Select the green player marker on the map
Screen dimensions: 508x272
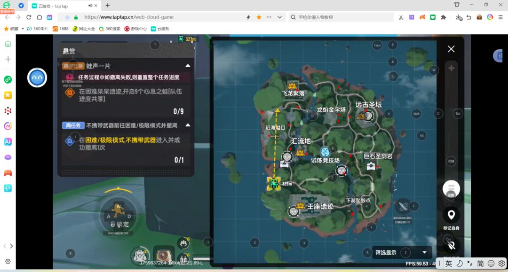coord(274,183)
